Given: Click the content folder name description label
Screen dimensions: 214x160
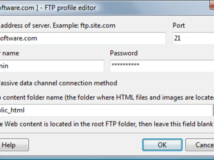Looking at the screenshot, I should pos(107,97).
